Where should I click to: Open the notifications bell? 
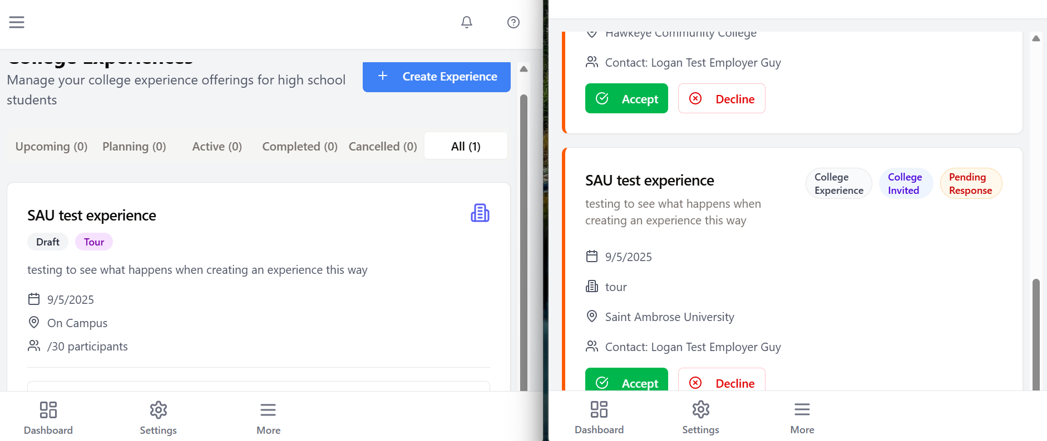(x=467, y=22)
